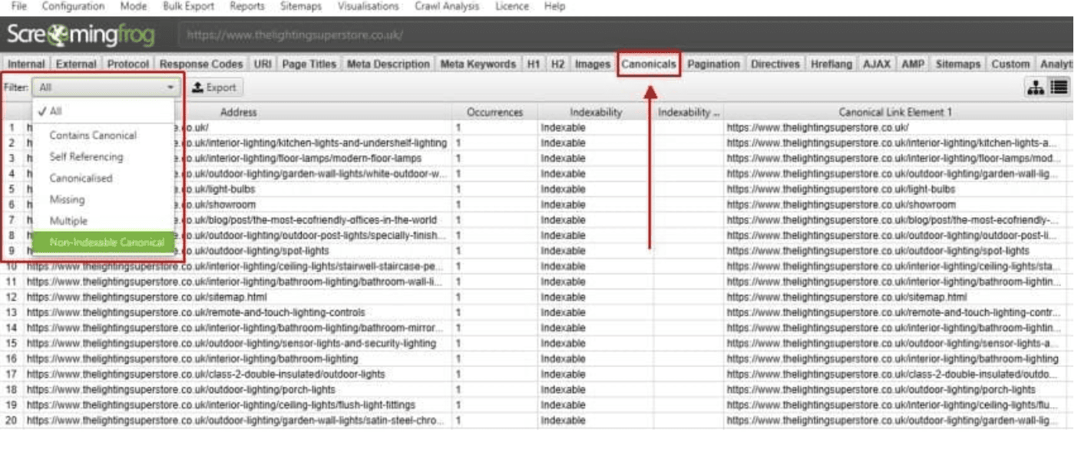Open the Sitemaps menu

301,6
